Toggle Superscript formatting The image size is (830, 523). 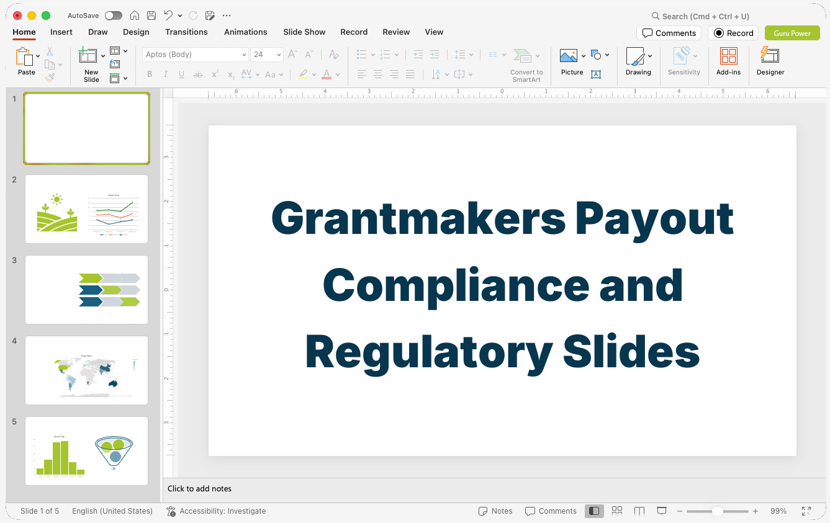(x=215, y=74)
